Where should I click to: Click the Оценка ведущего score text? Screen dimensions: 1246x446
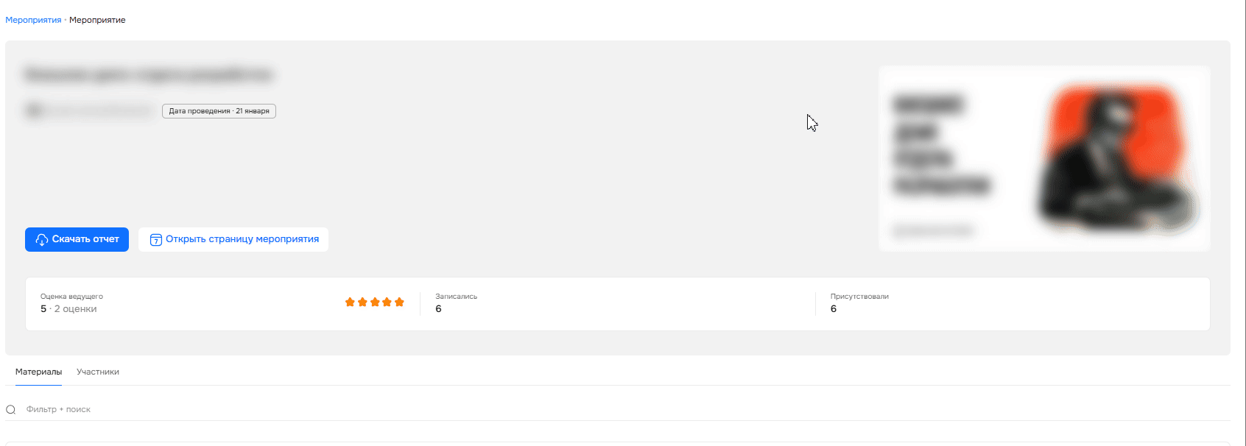pyautogui.click(x=68, y=309)
